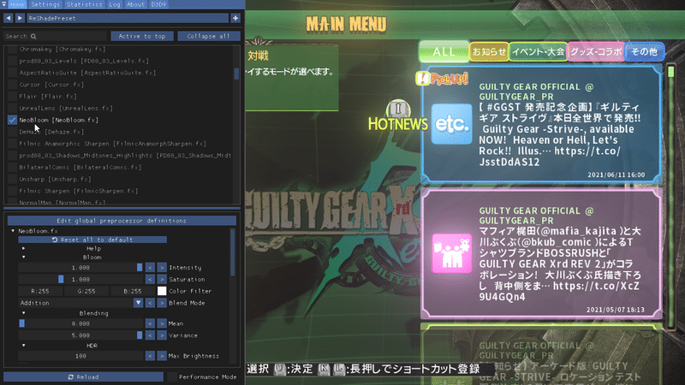Select the Filmic Sharpen [FilmicSharpen.fx] row
The width and height of the screenshot is (685, 385).
click(79, 191)
